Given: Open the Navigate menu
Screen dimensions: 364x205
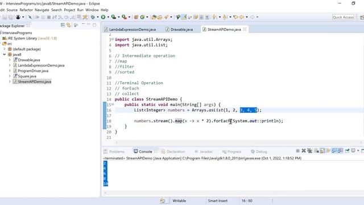Looking at the screenshot, I should coord(42,10).
